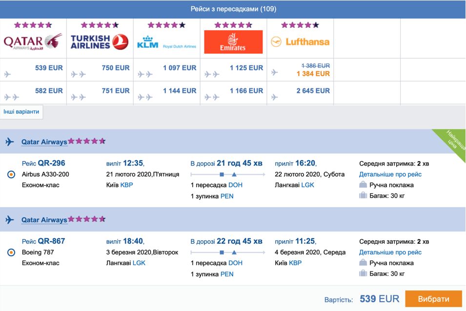Click the total 539 EUR cost
Viewport: 466px width, 311px height.
380,299
